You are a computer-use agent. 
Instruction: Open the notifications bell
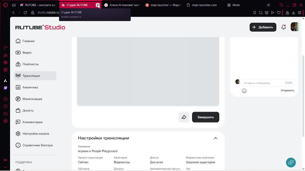[283, 27]
